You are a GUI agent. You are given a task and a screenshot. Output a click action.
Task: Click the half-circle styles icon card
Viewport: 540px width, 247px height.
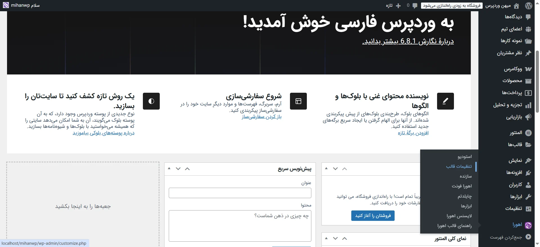pos(151,101)
